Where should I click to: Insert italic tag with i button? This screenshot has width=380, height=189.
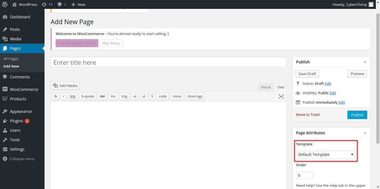[63, 96]
